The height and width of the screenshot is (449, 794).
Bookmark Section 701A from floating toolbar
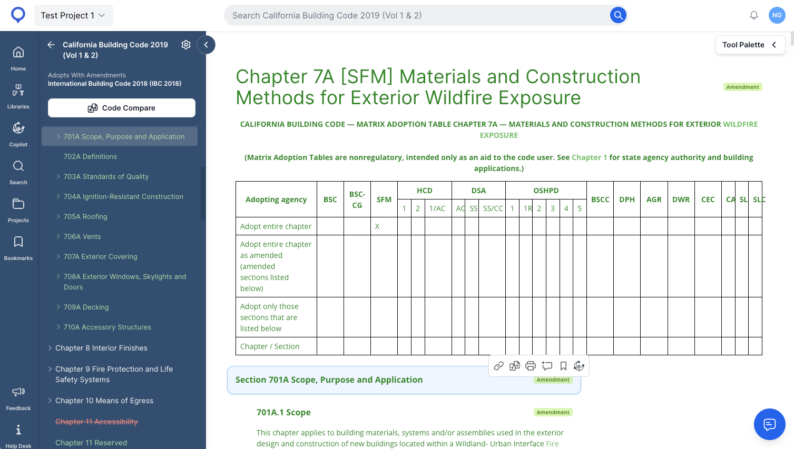tap(563, 366)
